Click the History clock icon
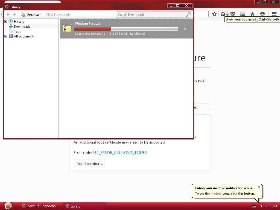The width and height of the screenshot is (280, 210). pos(11,21)
